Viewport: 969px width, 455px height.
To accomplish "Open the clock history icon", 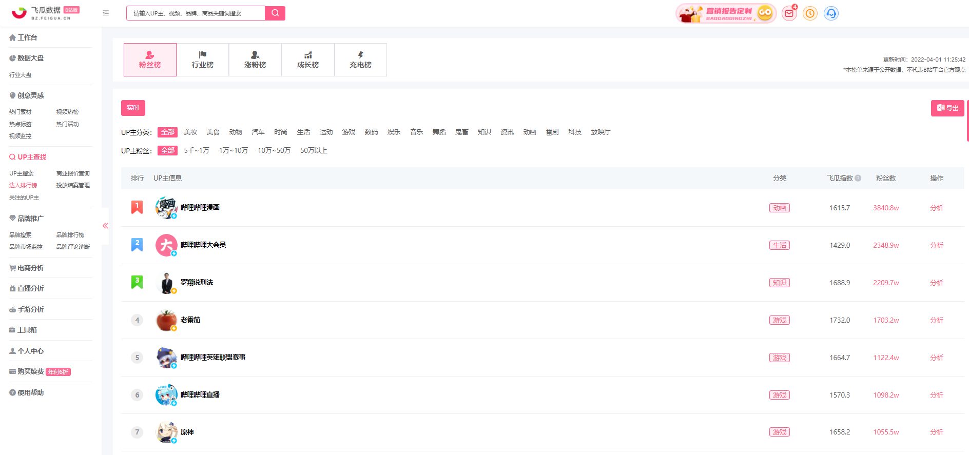I will click(810, 13).
